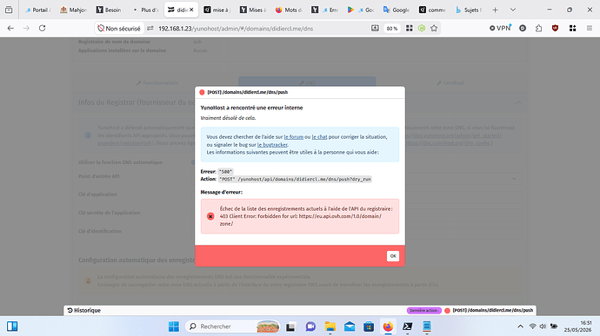Image resolution: width=600 pixels, height=336 pixels.
Task: Select the Fonctionnalités tab behind the dialog
Action: 157,82
